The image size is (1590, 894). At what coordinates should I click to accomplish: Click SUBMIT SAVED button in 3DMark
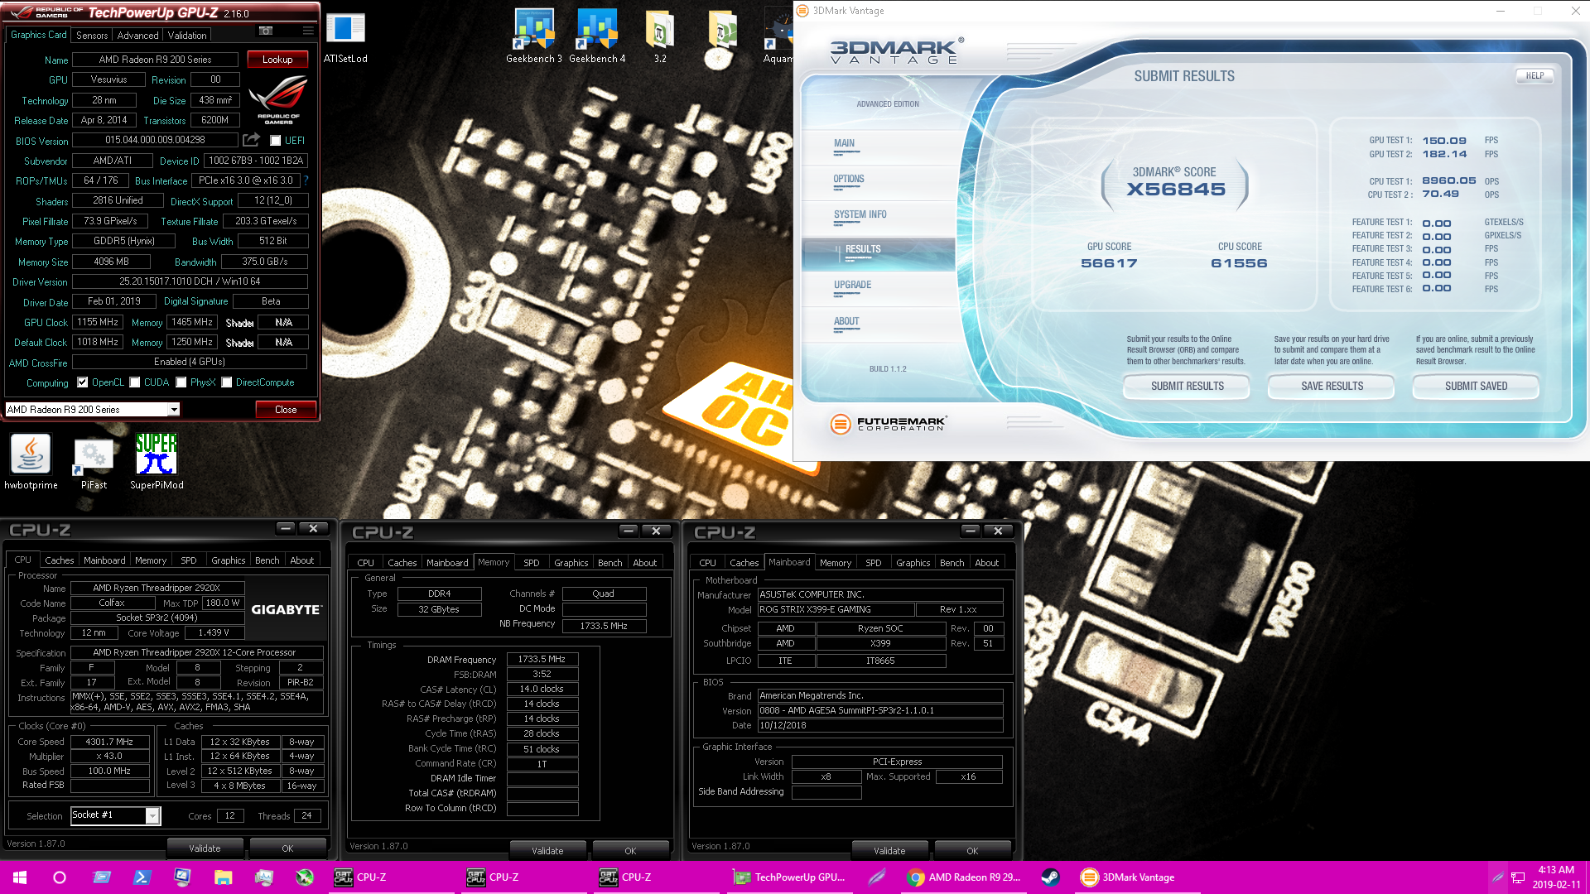point(1476,387)
